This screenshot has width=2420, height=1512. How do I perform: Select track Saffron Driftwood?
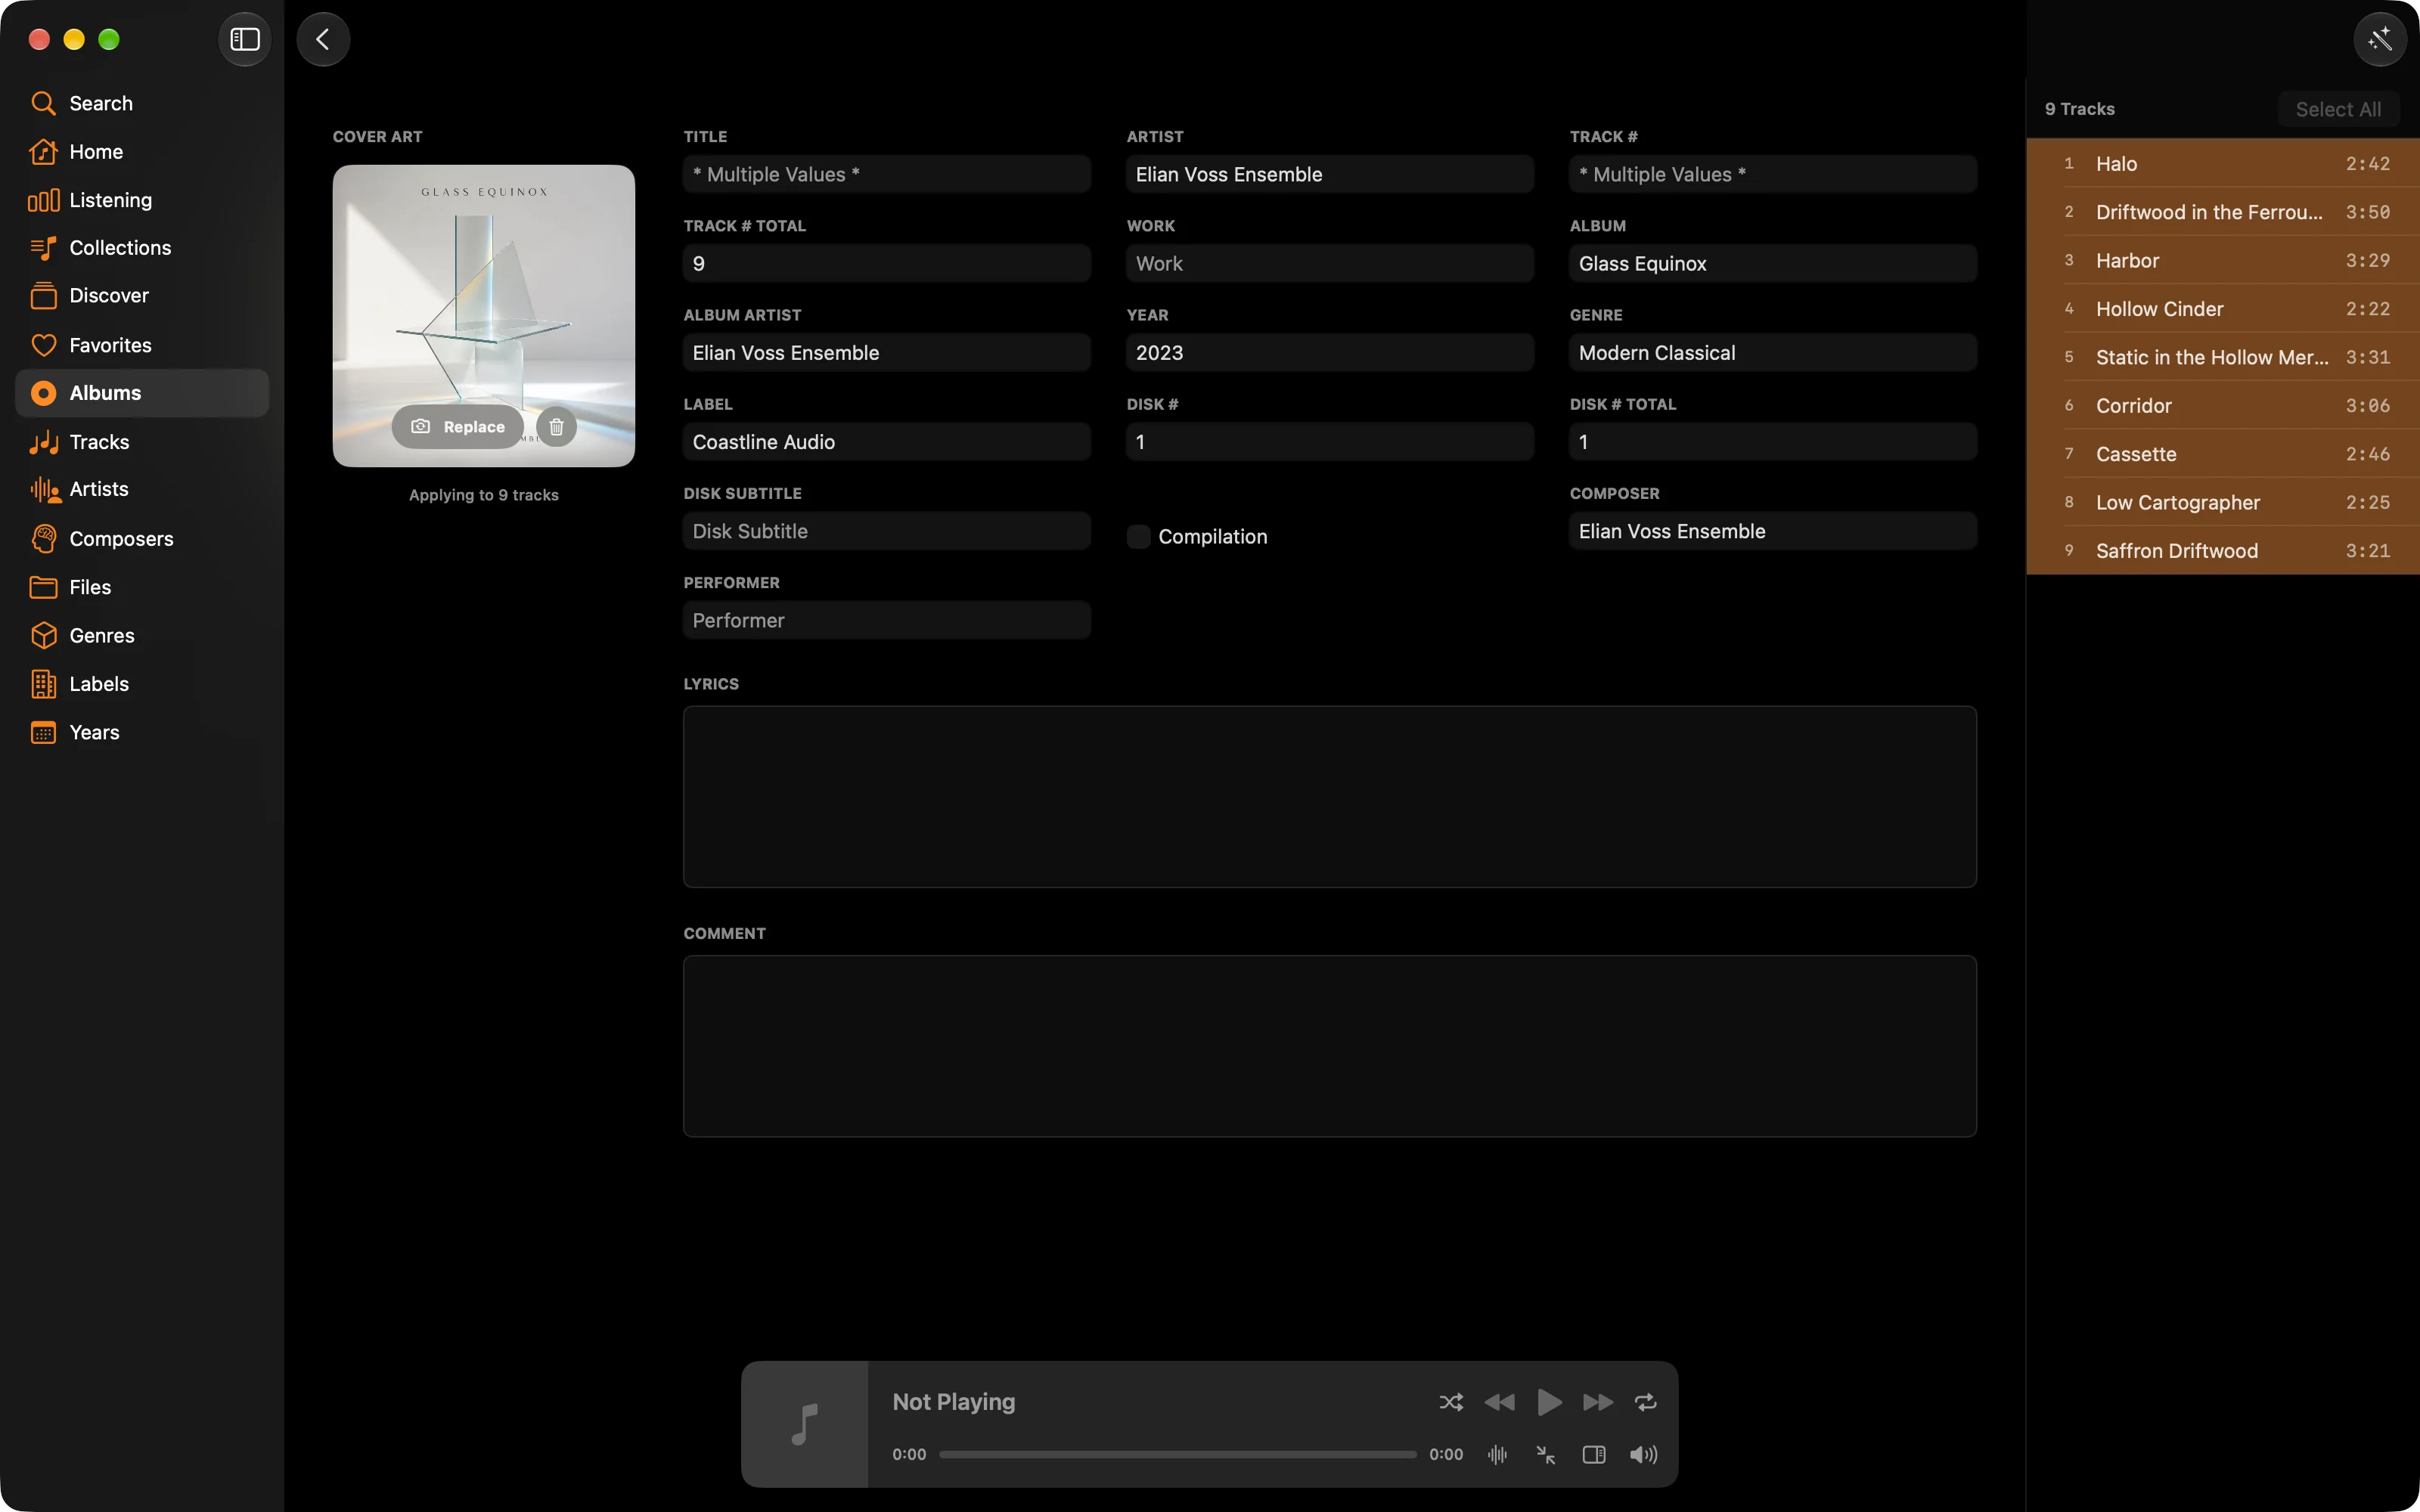pyautogui.click(x=2222, y=550)
